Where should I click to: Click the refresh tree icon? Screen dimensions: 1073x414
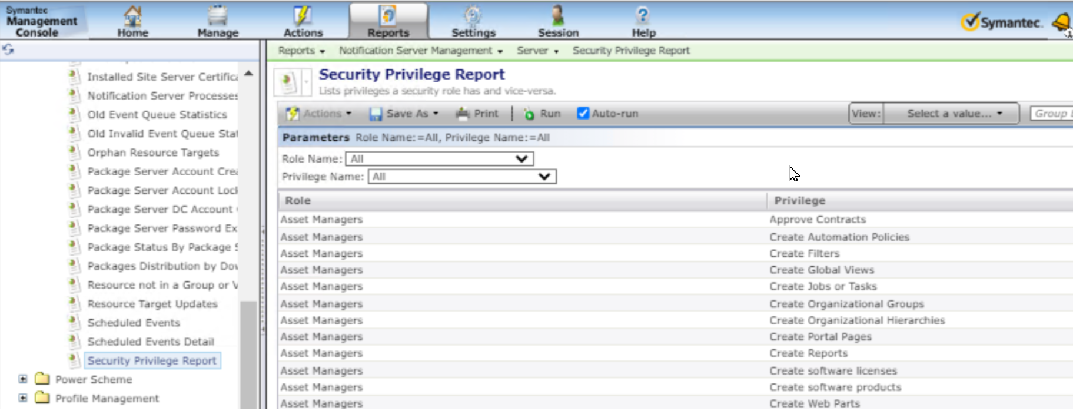coord(8,50)
